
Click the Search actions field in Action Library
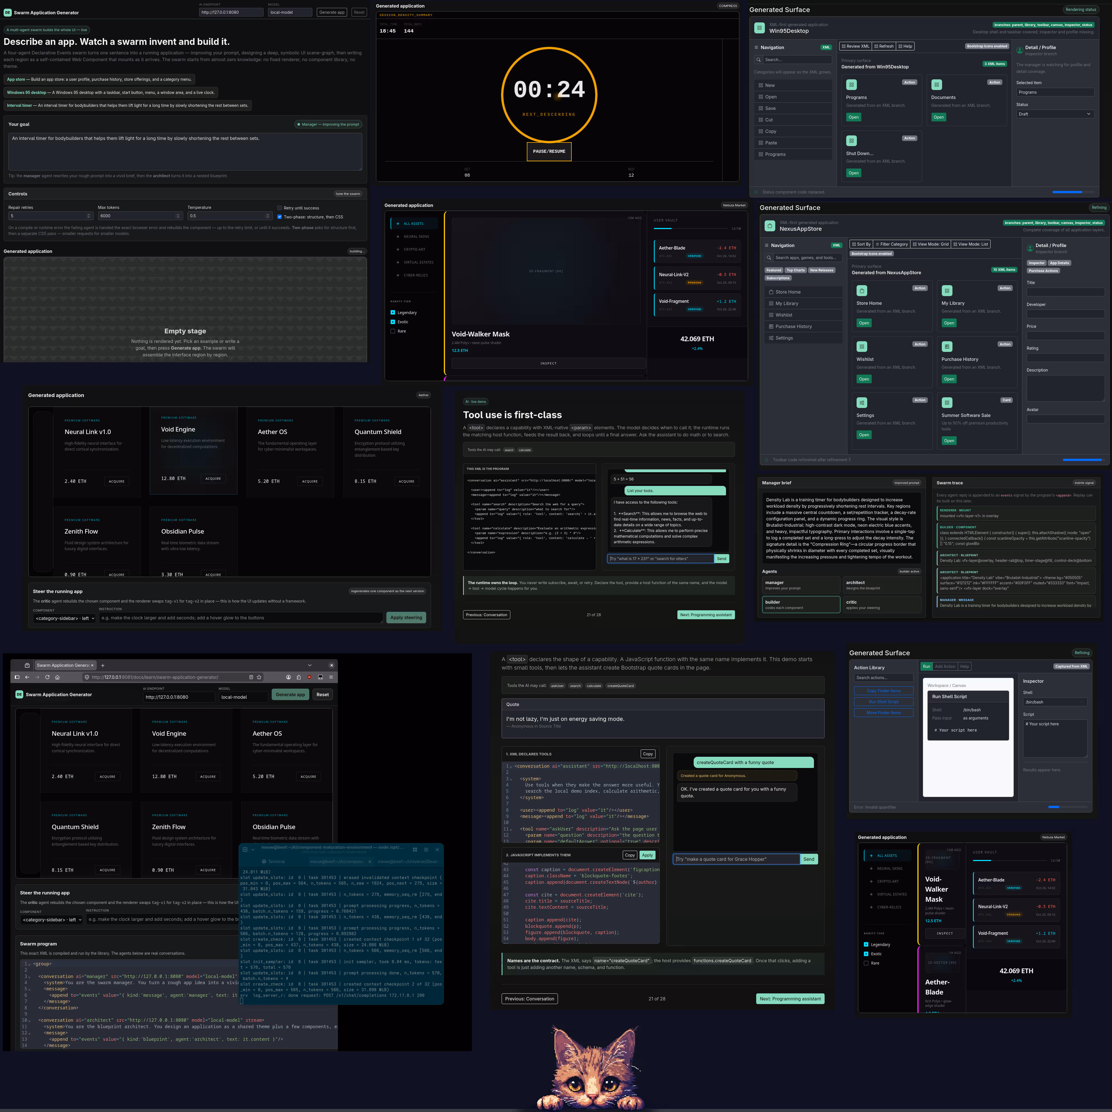point(883,678)
